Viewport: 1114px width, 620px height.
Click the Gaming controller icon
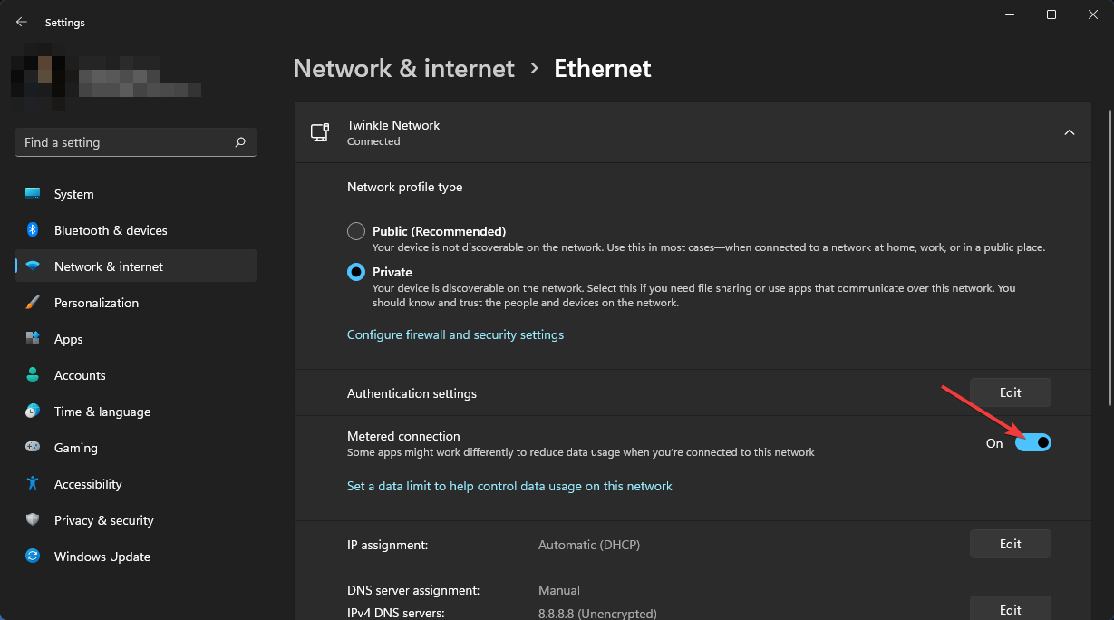tap(33, 448)
